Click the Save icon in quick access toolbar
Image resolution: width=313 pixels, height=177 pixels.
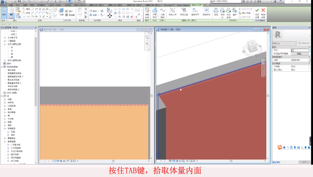(x=19, y=1)
